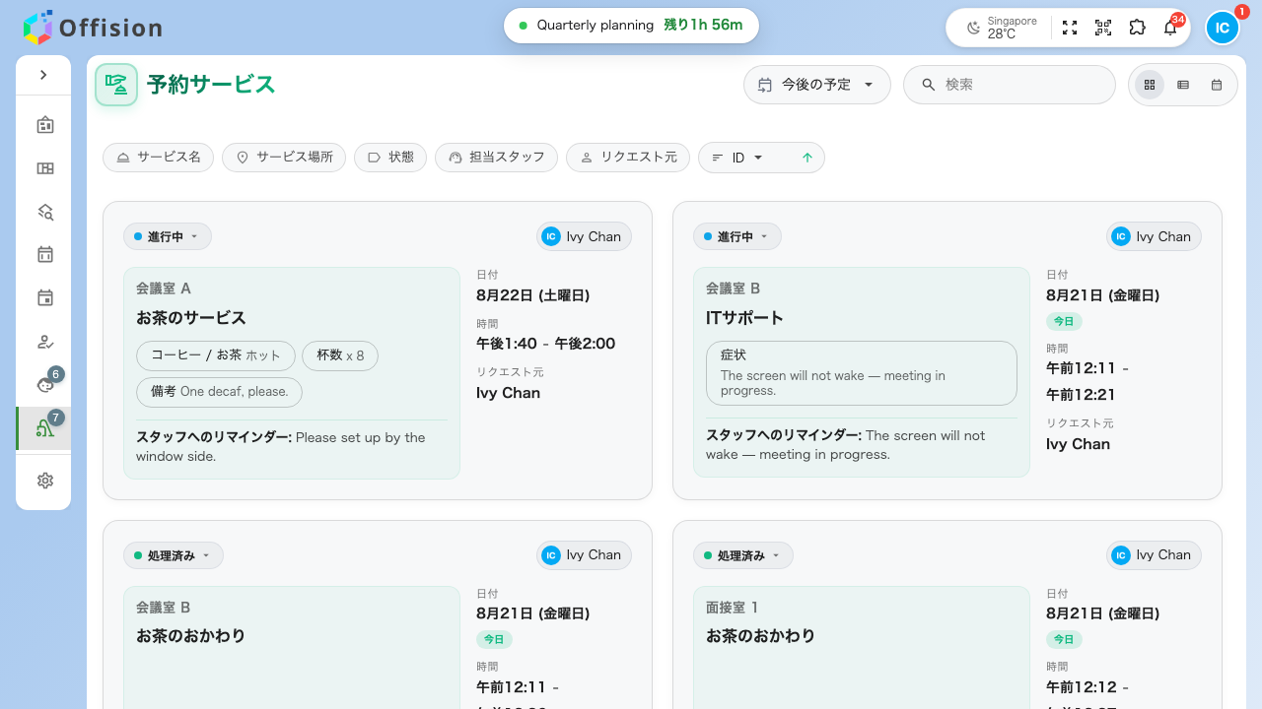
Task: Toggle fullscreen mode icon
Action: pos(1070,28)
